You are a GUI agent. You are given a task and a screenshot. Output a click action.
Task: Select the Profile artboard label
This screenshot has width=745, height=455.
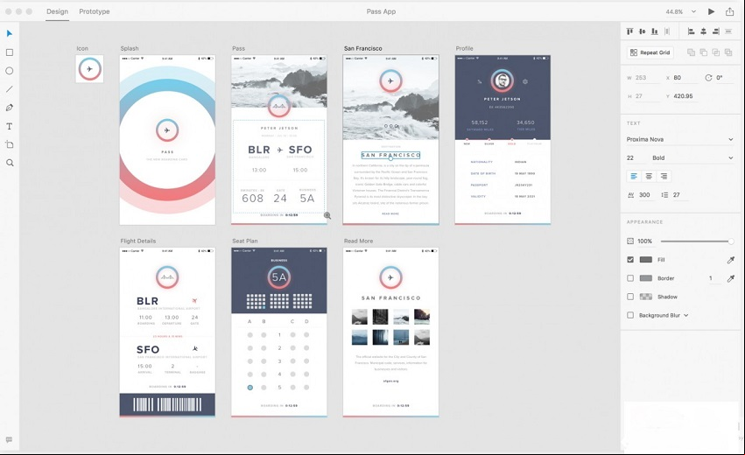tap(464, 48)
